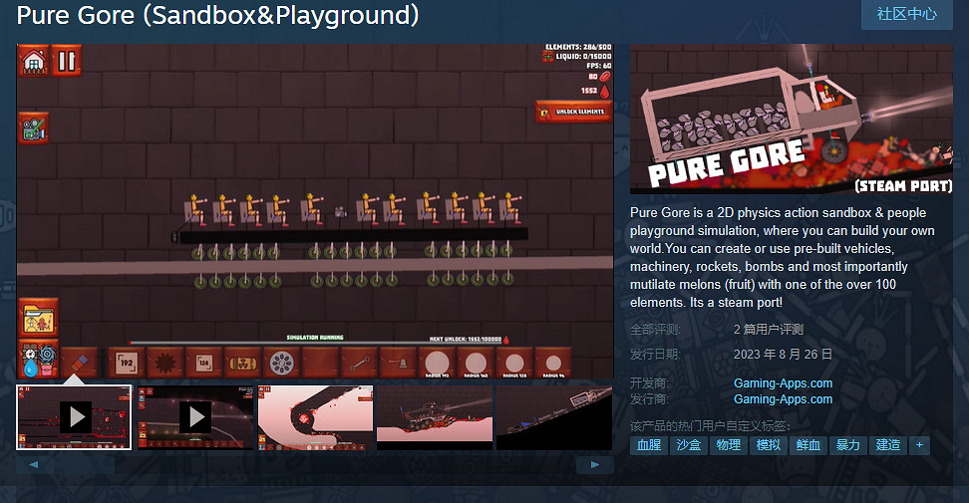
Task: Click the plus button to add tags
Action: tap(919, 445)
